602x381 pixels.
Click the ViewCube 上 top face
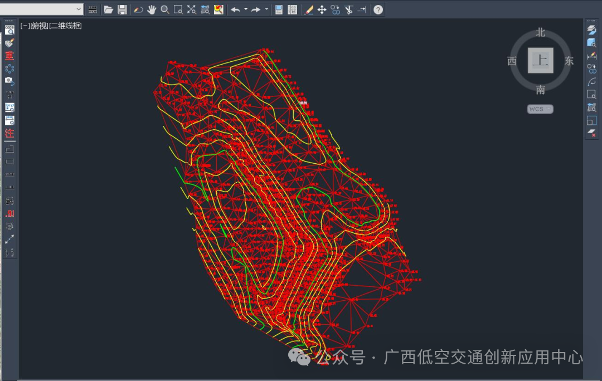point(540,61)
